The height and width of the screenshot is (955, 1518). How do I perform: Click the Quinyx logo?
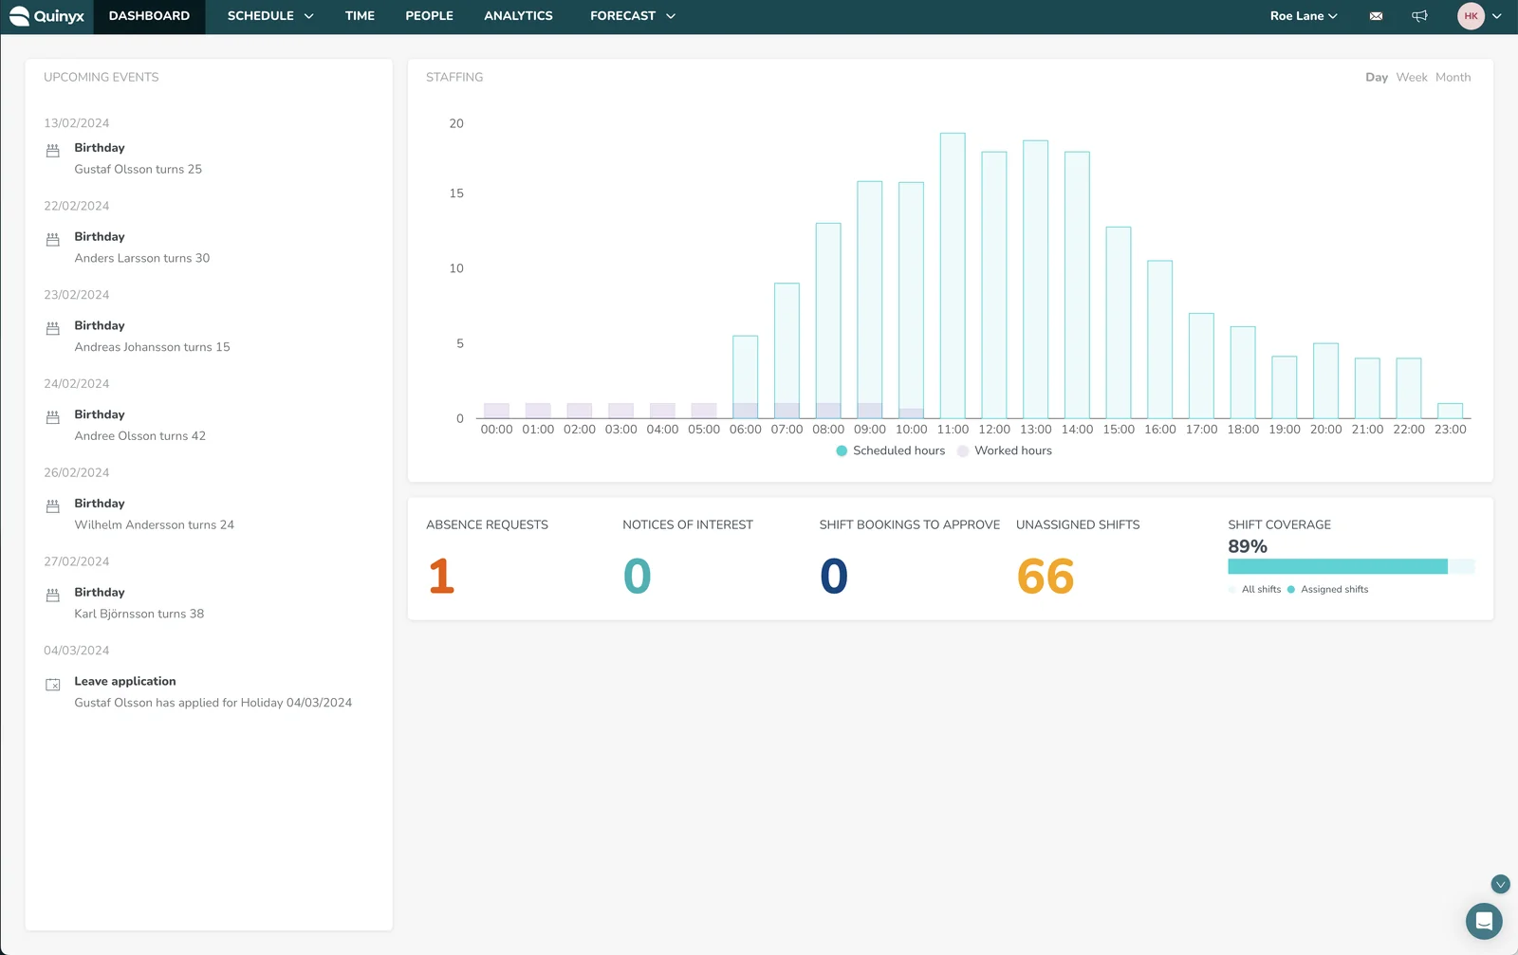[x=46, y=16]
